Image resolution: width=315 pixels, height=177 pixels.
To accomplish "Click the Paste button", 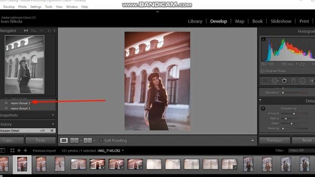I will coord(40,140).
